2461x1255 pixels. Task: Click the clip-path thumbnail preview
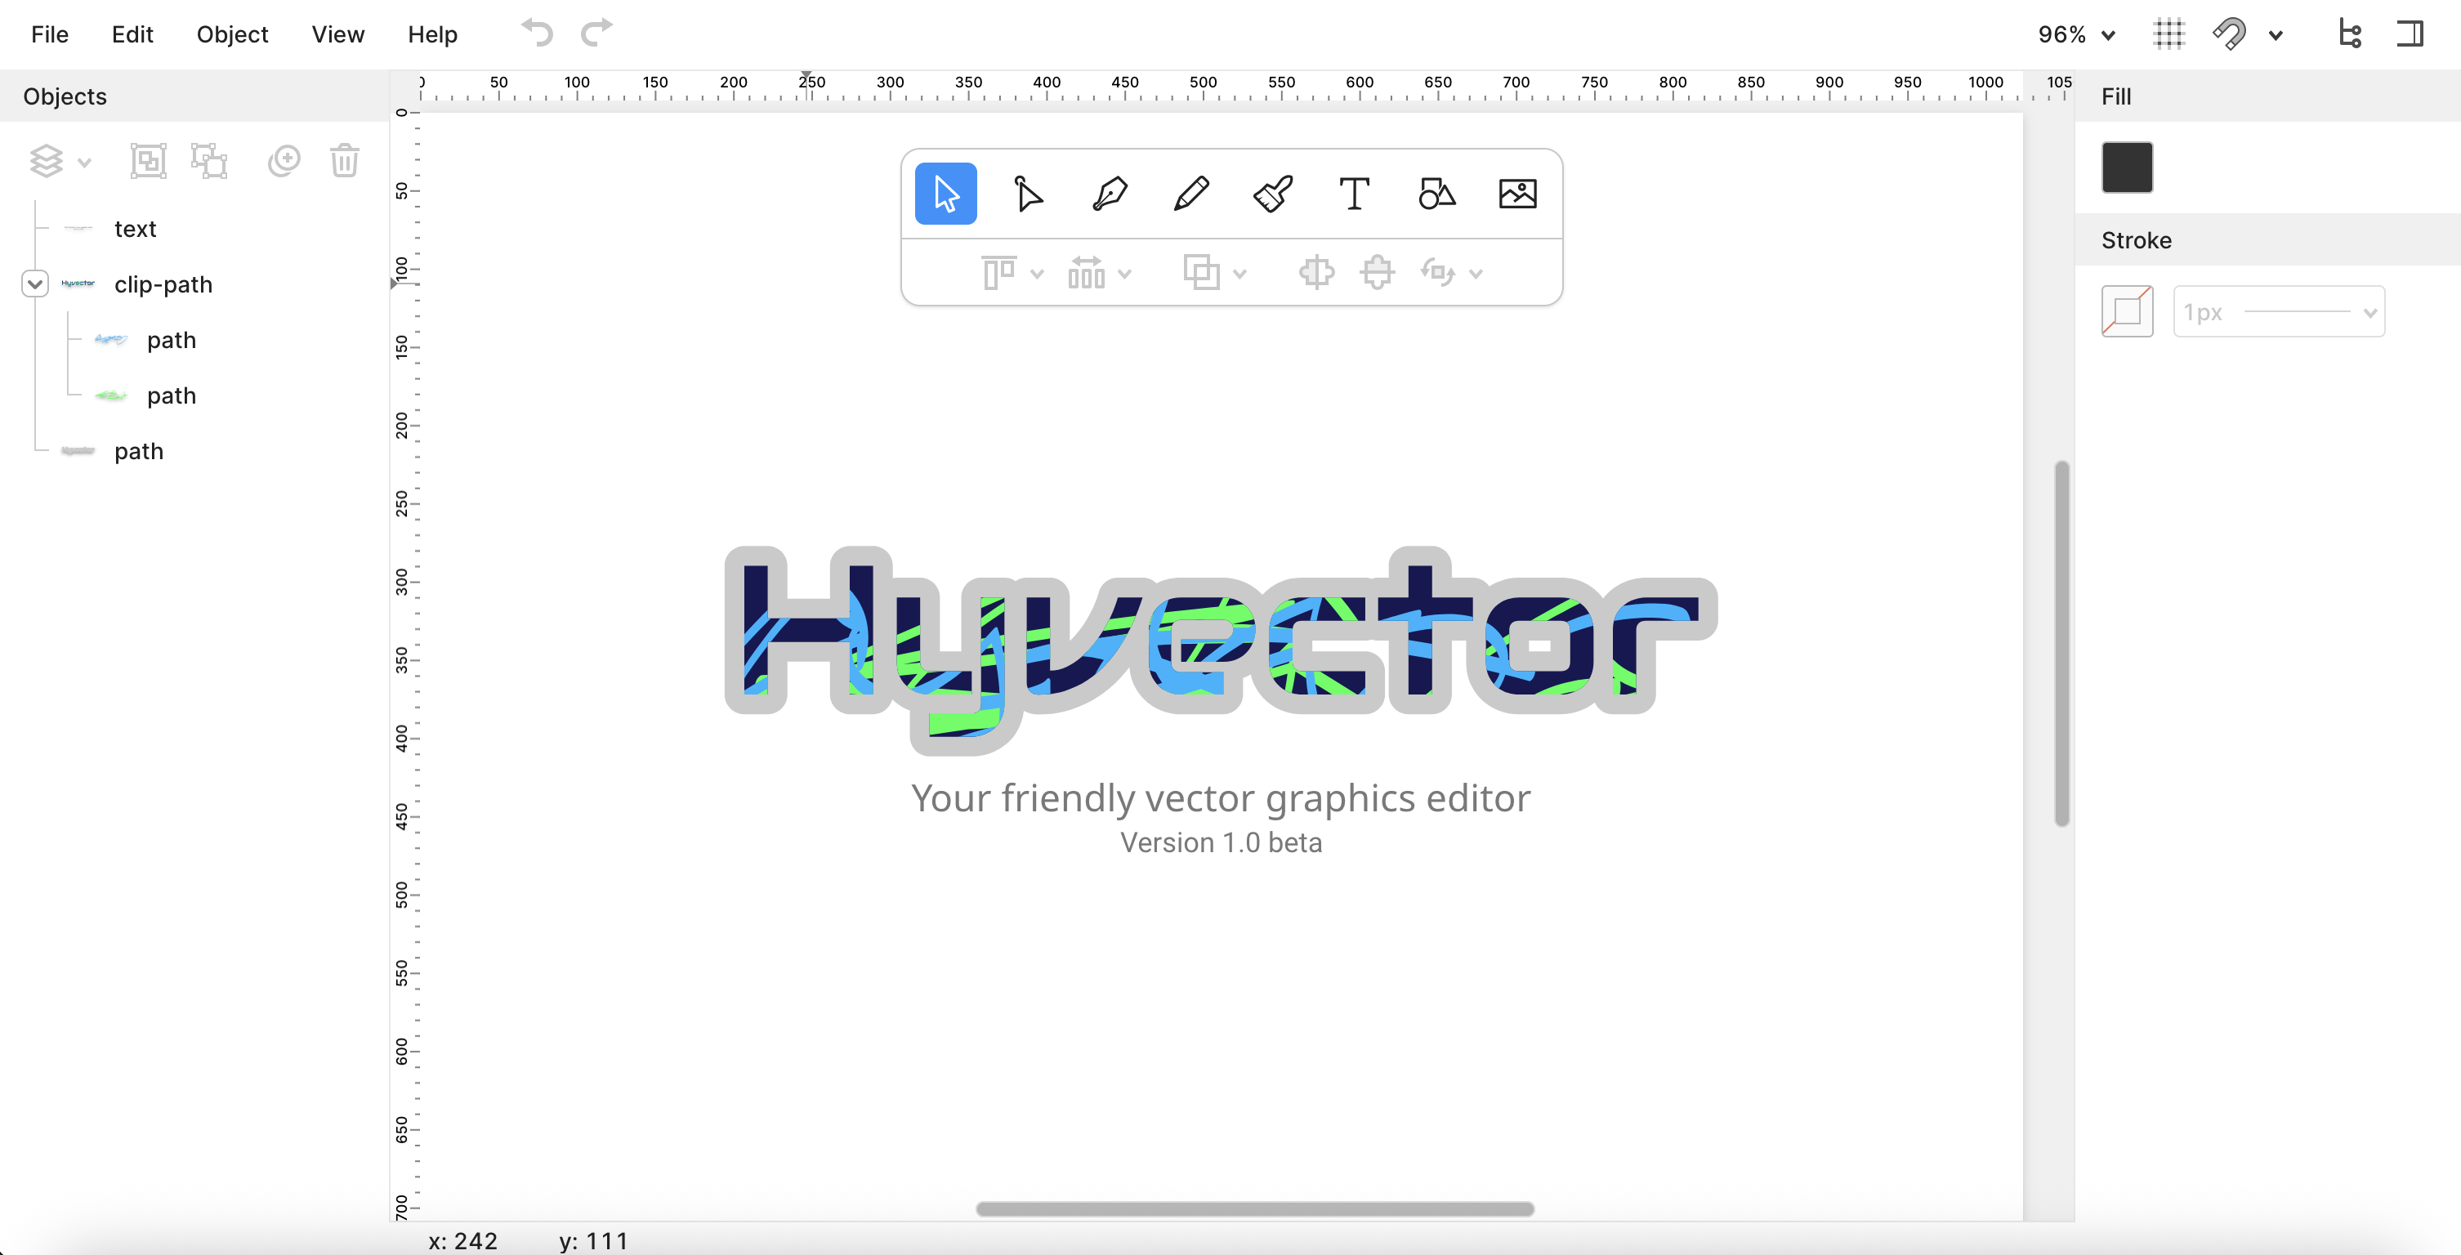(x=78, y=284)
